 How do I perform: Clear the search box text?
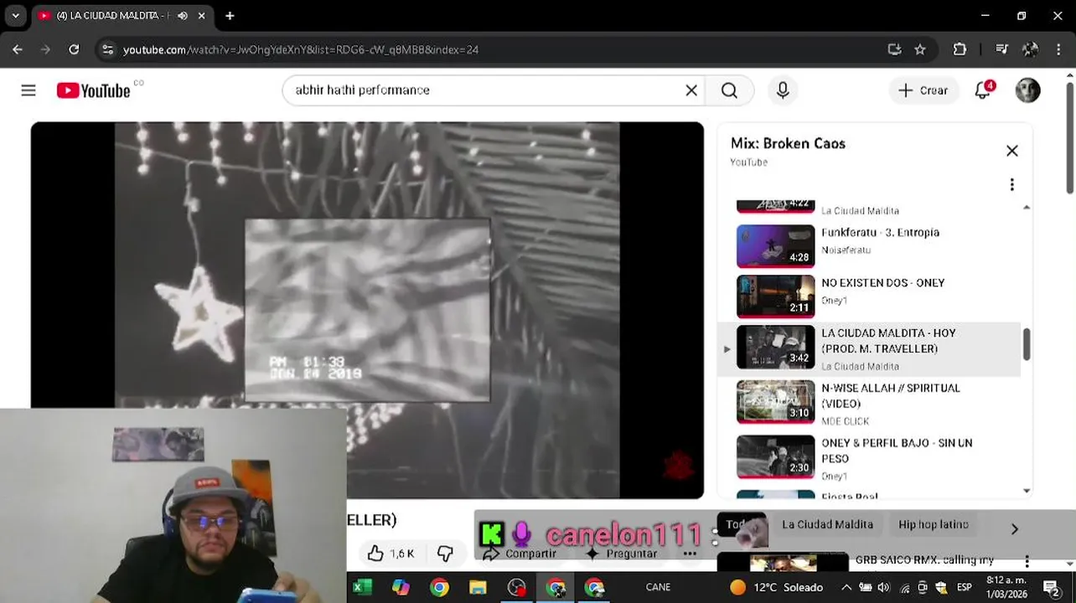tap(691, 90)
